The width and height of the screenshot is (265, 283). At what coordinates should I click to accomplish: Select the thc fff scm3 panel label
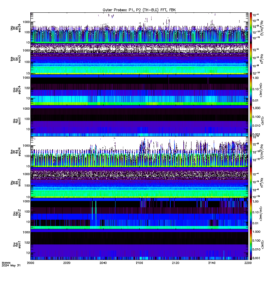(16, 183)
